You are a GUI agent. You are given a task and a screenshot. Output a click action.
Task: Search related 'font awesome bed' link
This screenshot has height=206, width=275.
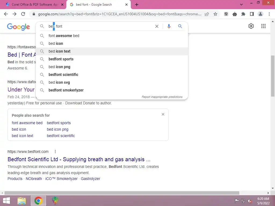pyautogui.click(x=27, y=123)
